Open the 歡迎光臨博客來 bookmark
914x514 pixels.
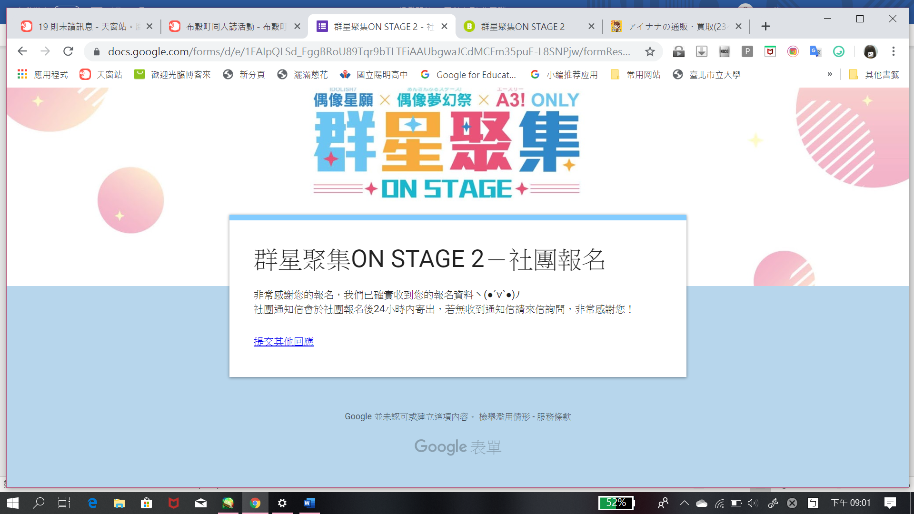[172, 75]
